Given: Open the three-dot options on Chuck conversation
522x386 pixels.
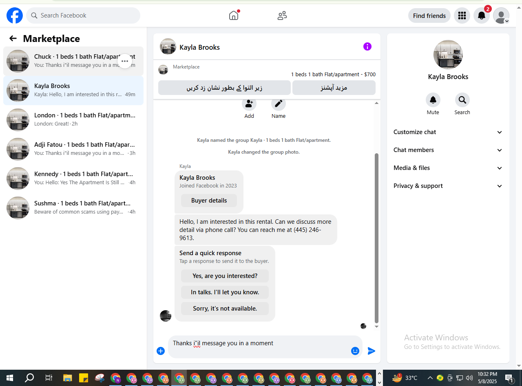Looking at the screenshot, I should pyautogui.click(x=125, y=61).
